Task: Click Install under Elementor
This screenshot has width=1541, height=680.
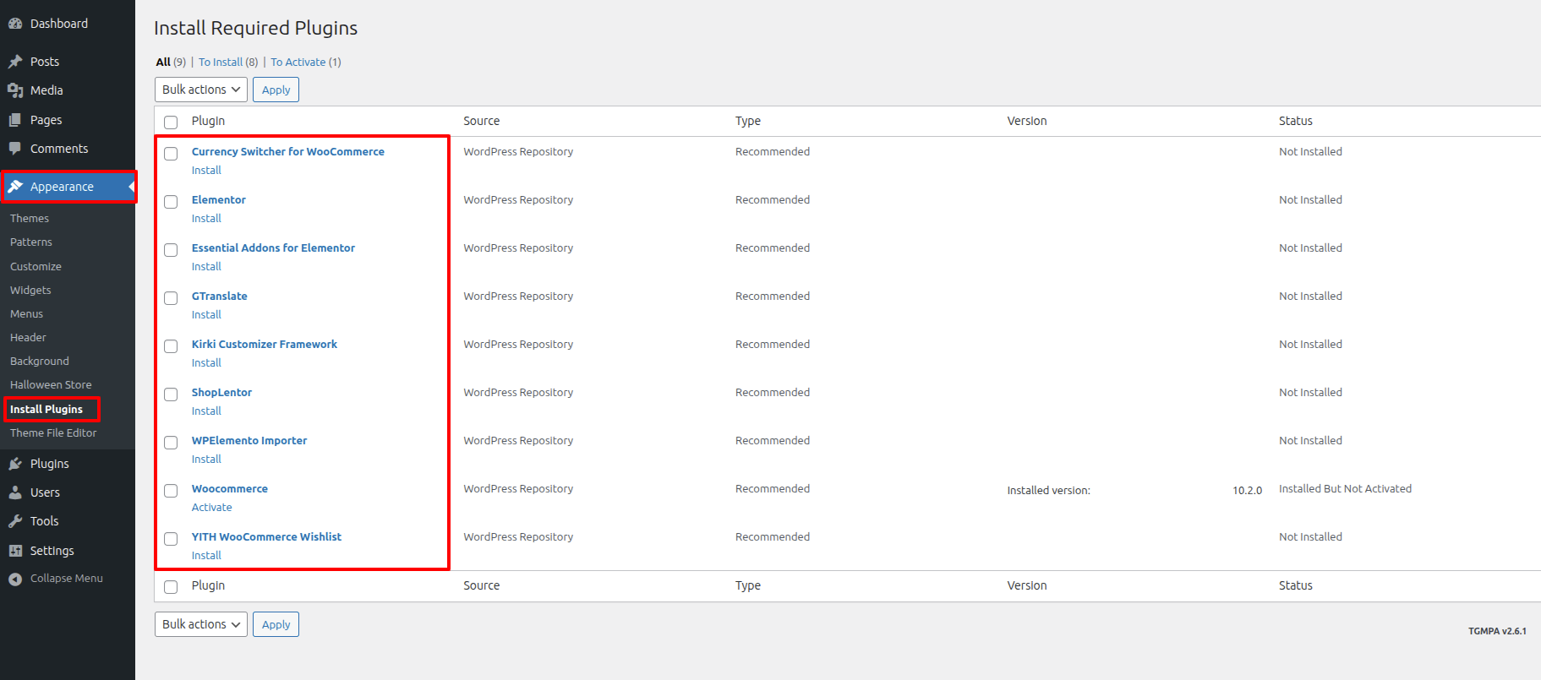Action: 206,218
